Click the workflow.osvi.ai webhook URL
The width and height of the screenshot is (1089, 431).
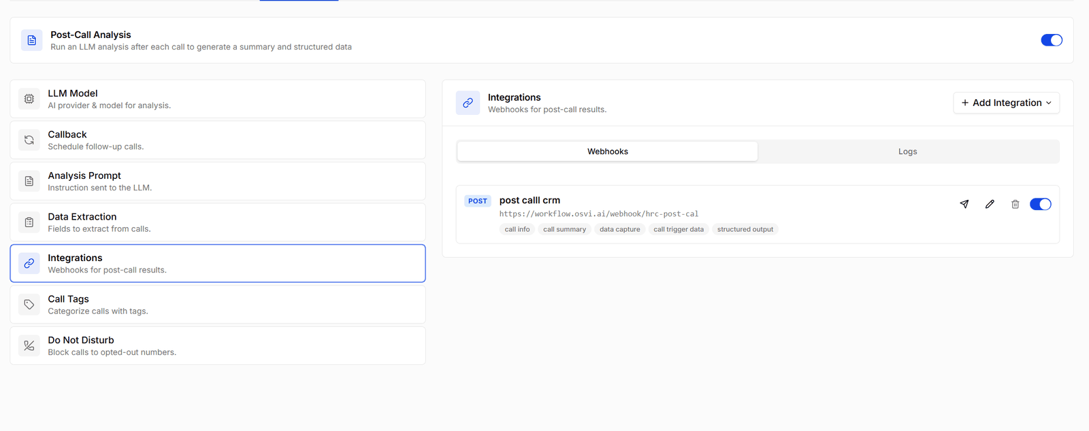pyautogui.click(x=599, y=213)
